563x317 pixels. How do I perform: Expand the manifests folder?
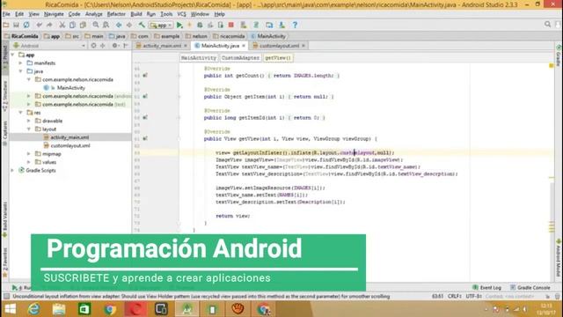coord(21,63)
